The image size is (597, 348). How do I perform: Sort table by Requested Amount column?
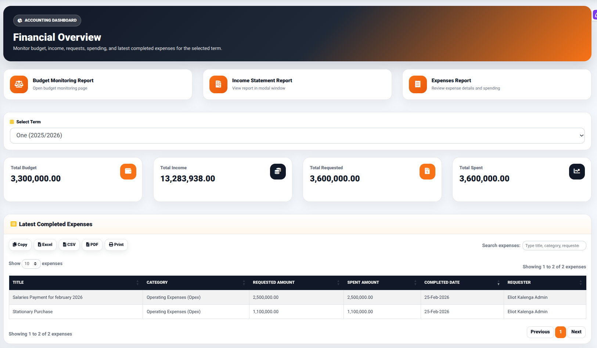point(296,283)
